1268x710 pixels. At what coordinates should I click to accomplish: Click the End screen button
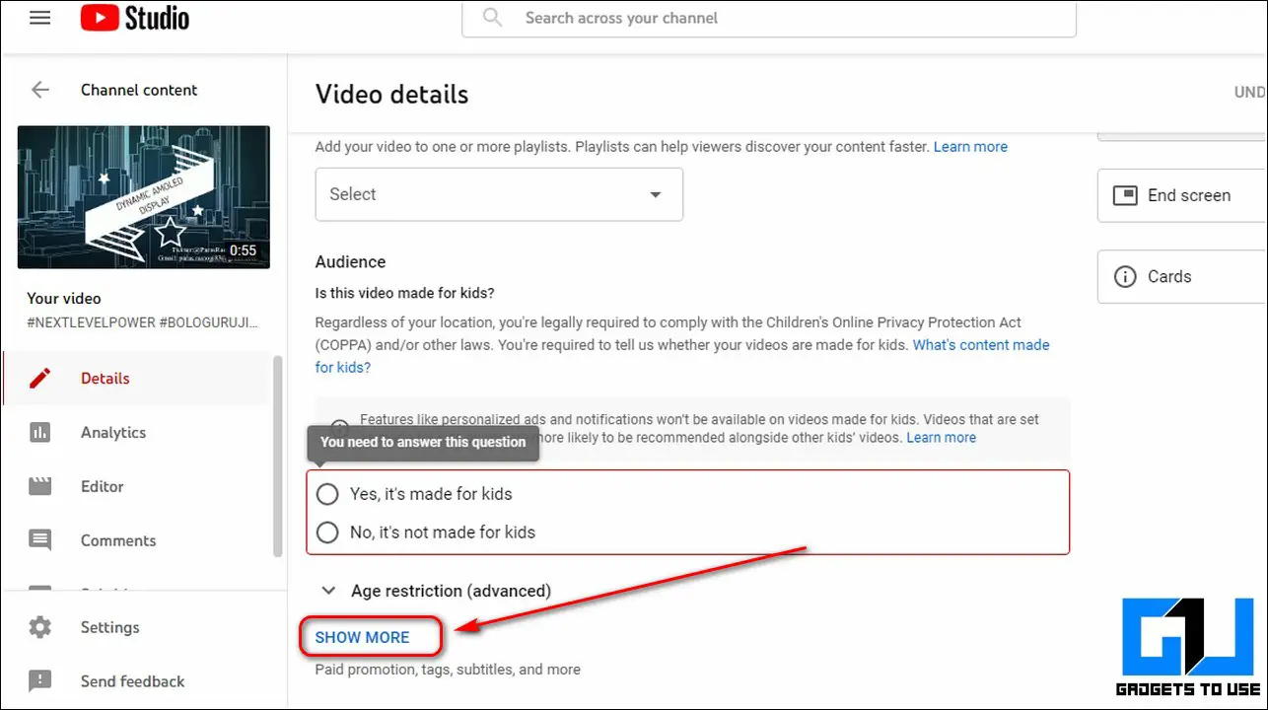[1182, 195]
